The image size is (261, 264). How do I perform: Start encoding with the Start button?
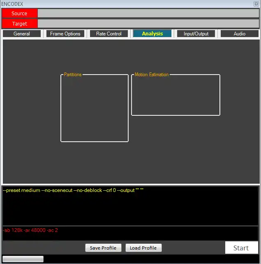click(x=242, y=248)
